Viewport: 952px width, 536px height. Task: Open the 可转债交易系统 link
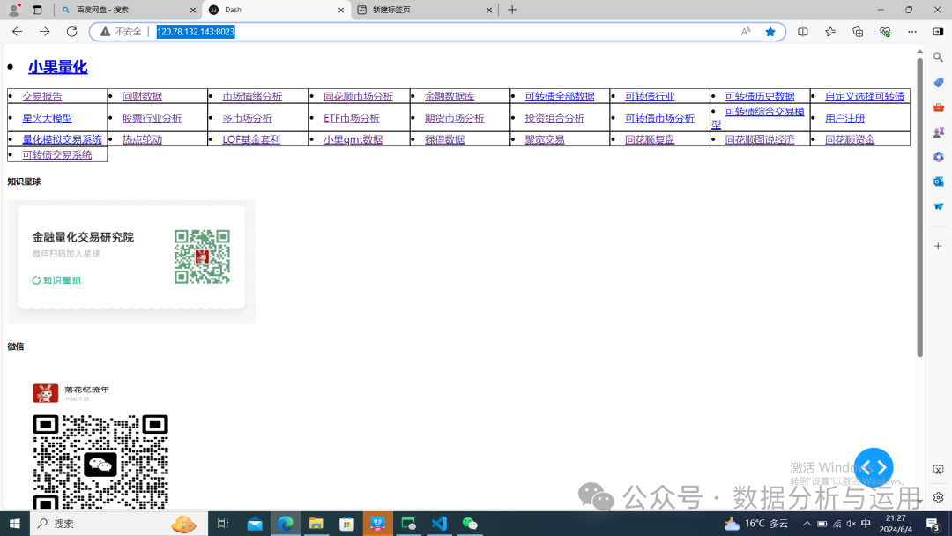57,155
